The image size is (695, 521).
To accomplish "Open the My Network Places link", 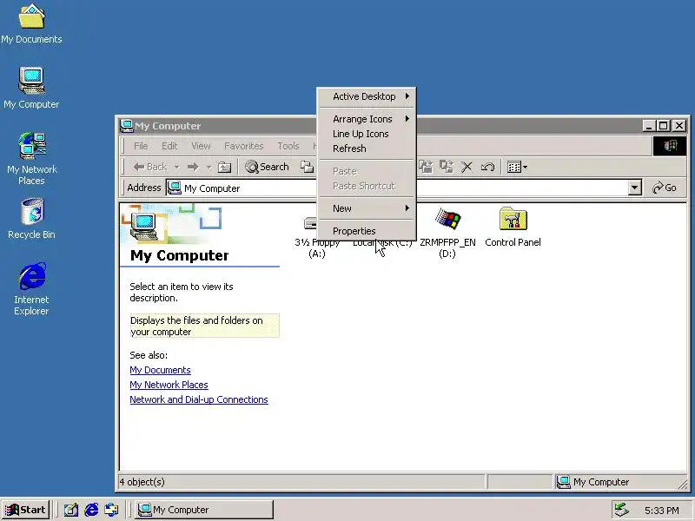I will point(169,385).
